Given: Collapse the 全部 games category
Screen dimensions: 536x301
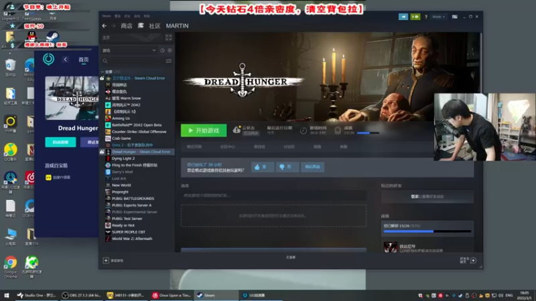Looking at the screenshot, I should point(103,72).
